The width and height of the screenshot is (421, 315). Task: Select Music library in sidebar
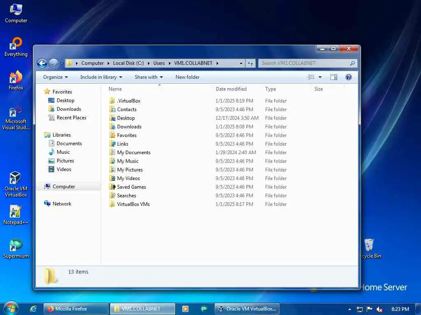(63, 152)
